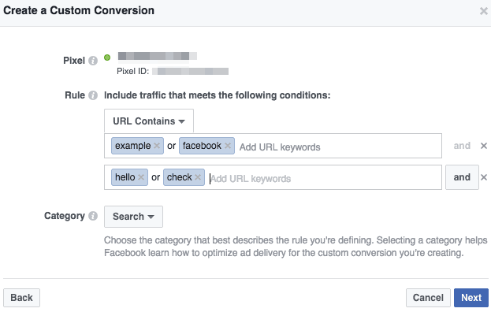This screenshot has height=312, width=491.
Task: Delete the second URL rule row
Action: click(x=484, y=177)
